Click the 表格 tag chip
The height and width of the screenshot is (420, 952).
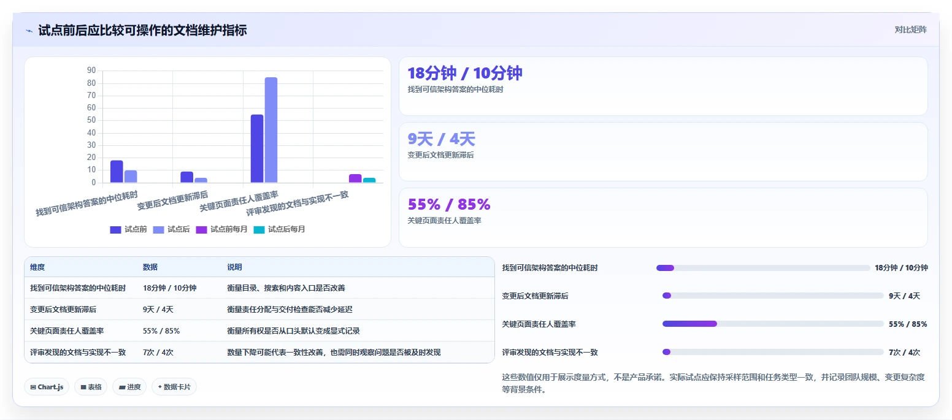click(x=91, y=387)
